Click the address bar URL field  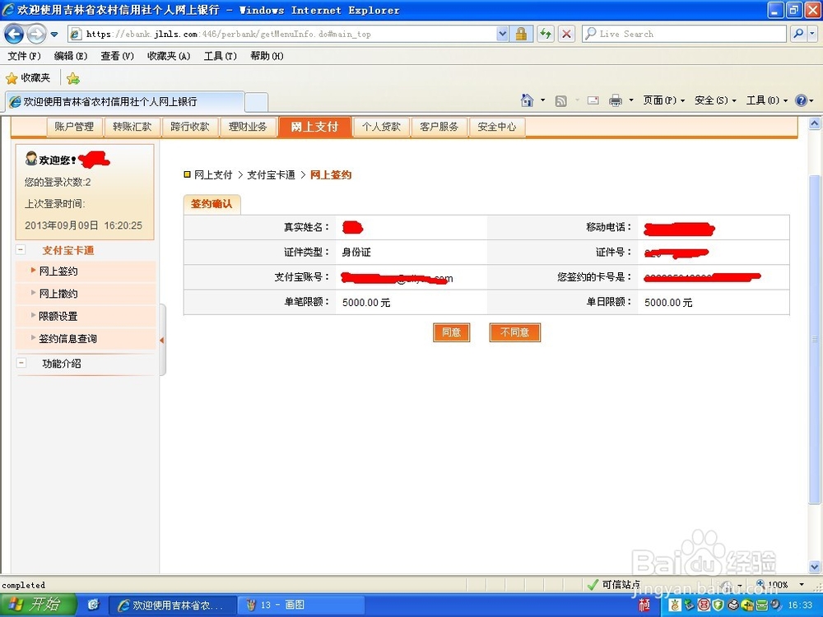[283, 34]
